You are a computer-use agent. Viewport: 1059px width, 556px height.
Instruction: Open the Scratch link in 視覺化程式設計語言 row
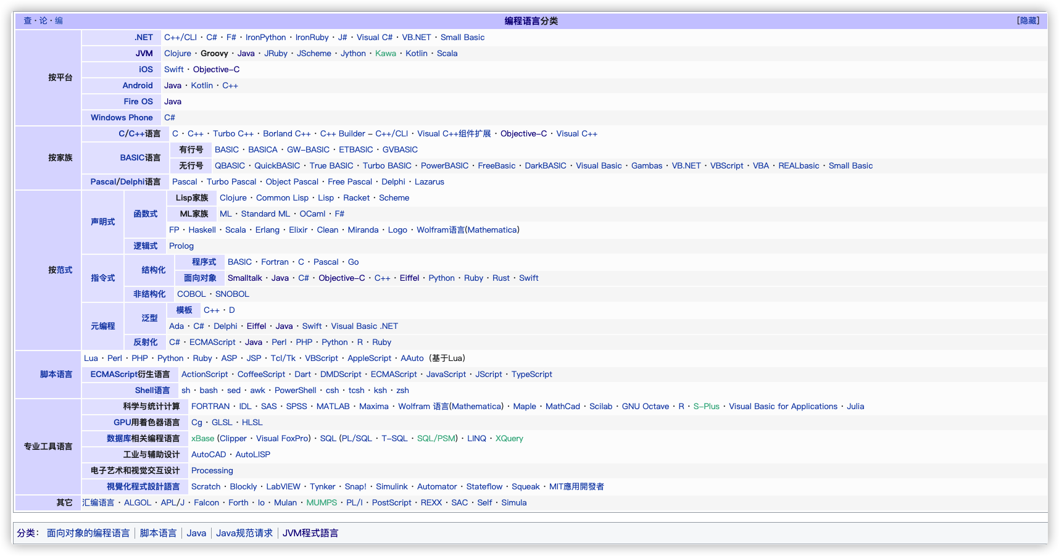[x=206, y=486]
